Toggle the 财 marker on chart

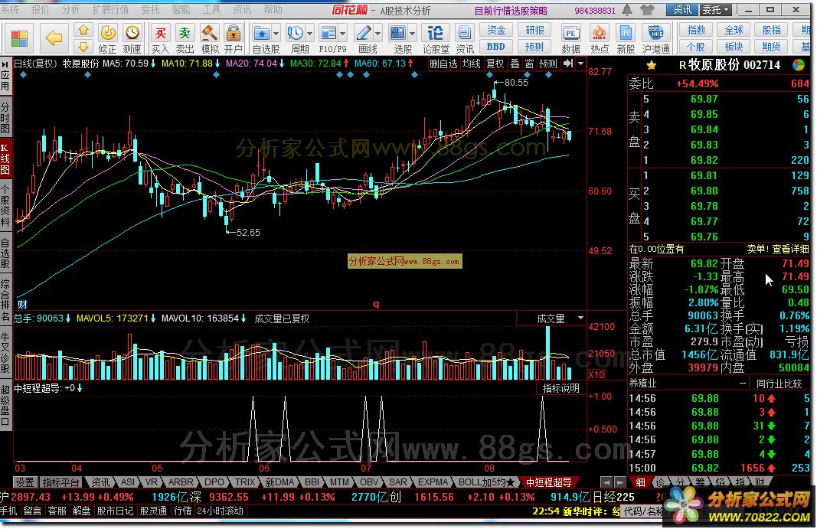pyautogui.click(x=22, y=304)
